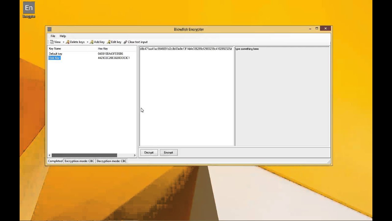The height and width of the screenshot is (221, 392).
Task: Click the View toolbar button
Action: tap(55, 42)
